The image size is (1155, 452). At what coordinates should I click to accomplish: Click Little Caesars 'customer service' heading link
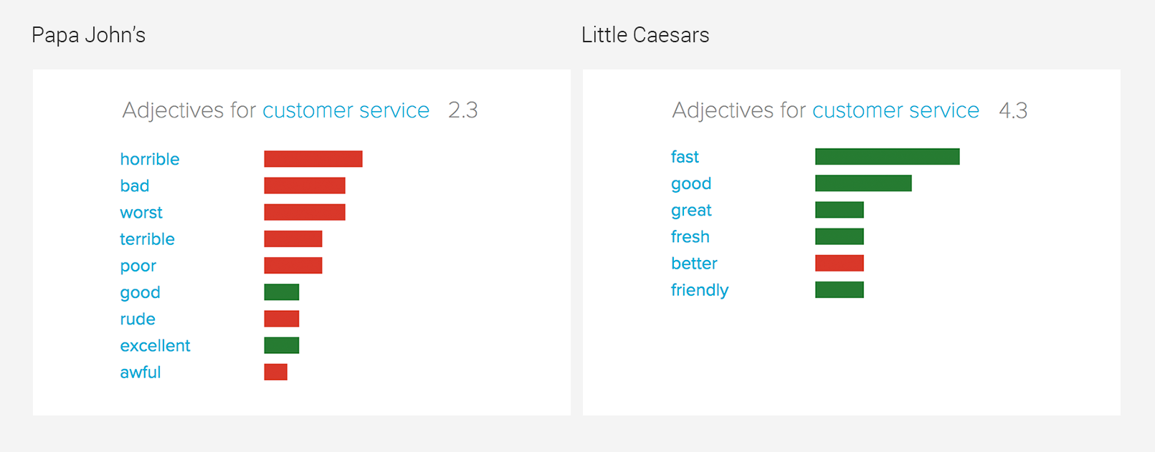pyautogui.click(x=895, y=110)
